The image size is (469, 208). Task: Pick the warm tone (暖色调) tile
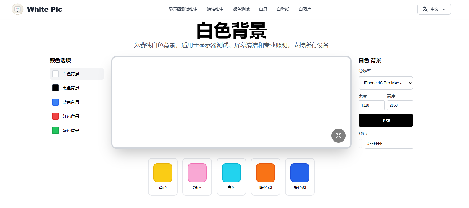pos(265,177)
